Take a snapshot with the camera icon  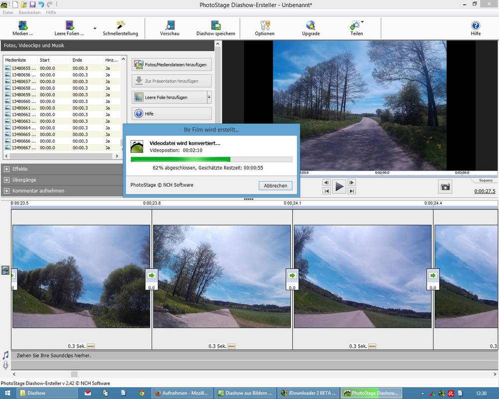(x=445, y=187)
